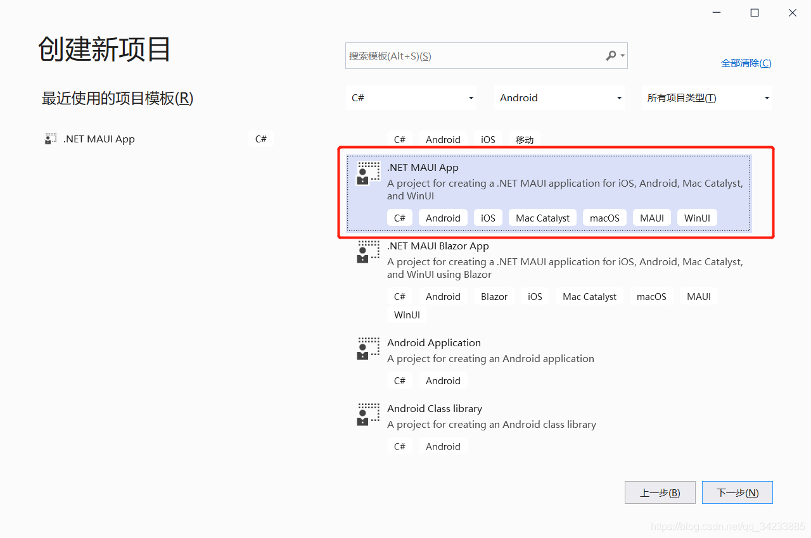
Task: Open the Android platform filter dropdown
Action: click(x=559, y=97)
